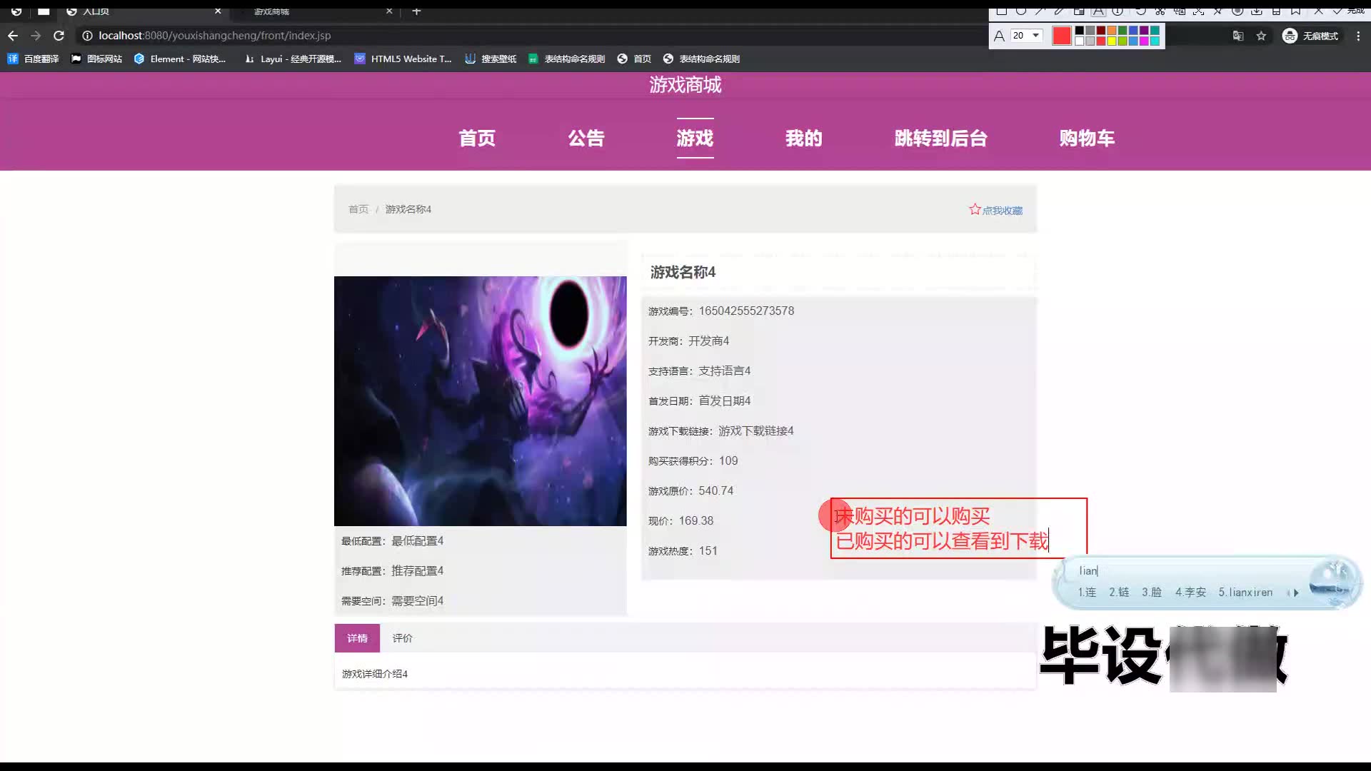Screen dimensions: 1371x771
Task: Open the green 表结构命名规则 bookmark
Action: pyautogui.click(x=566, y=59)
